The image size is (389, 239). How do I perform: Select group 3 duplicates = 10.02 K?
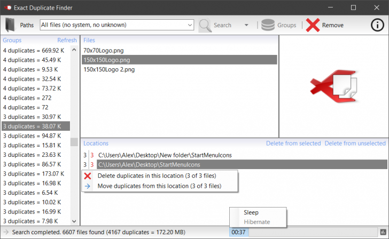36,202
